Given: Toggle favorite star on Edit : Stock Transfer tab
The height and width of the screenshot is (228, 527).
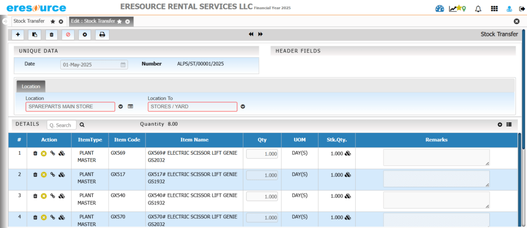Looking at the screenshot, I should [119, 22].
